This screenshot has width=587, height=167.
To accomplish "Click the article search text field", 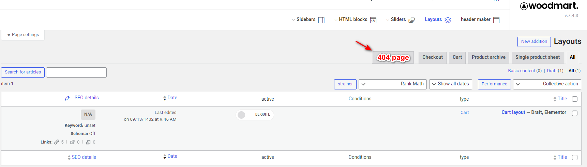I will click(x=76, y=72).
